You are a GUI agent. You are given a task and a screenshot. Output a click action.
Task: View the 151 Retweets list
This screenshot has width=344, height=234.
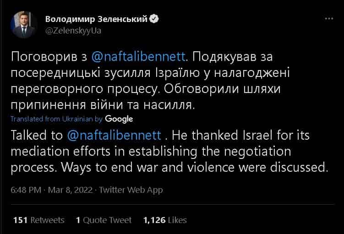point(39,220)
